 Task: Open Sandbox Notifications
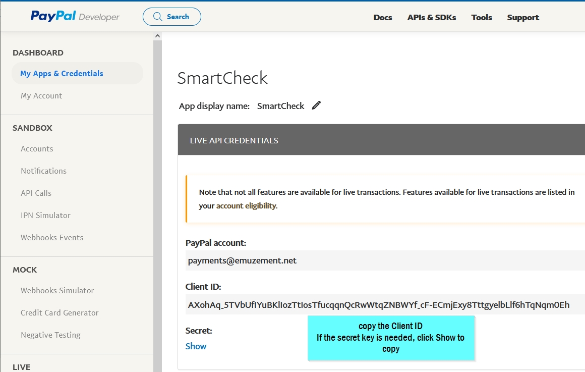coord(44,171)
